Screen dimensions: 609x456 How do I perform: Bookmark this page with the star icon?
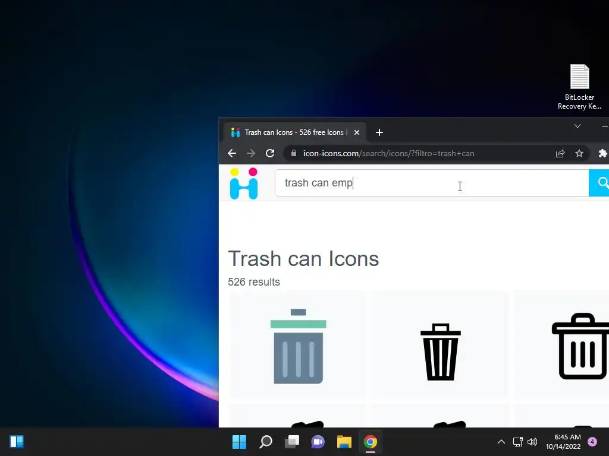[579, 154]
